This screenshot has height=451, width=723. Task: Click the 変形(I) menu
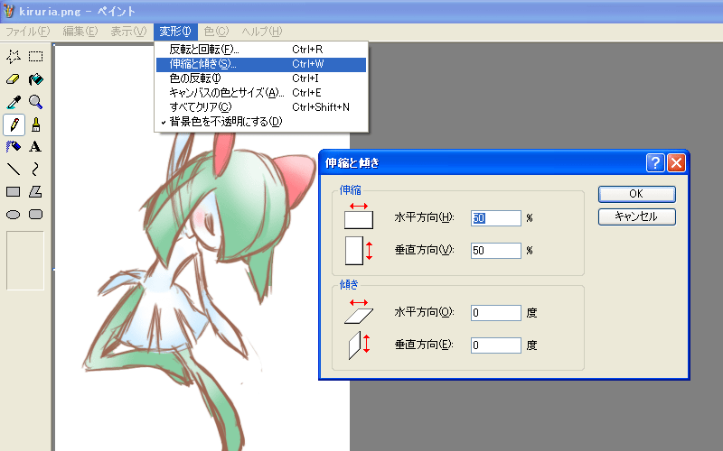[x=175, y=32]
